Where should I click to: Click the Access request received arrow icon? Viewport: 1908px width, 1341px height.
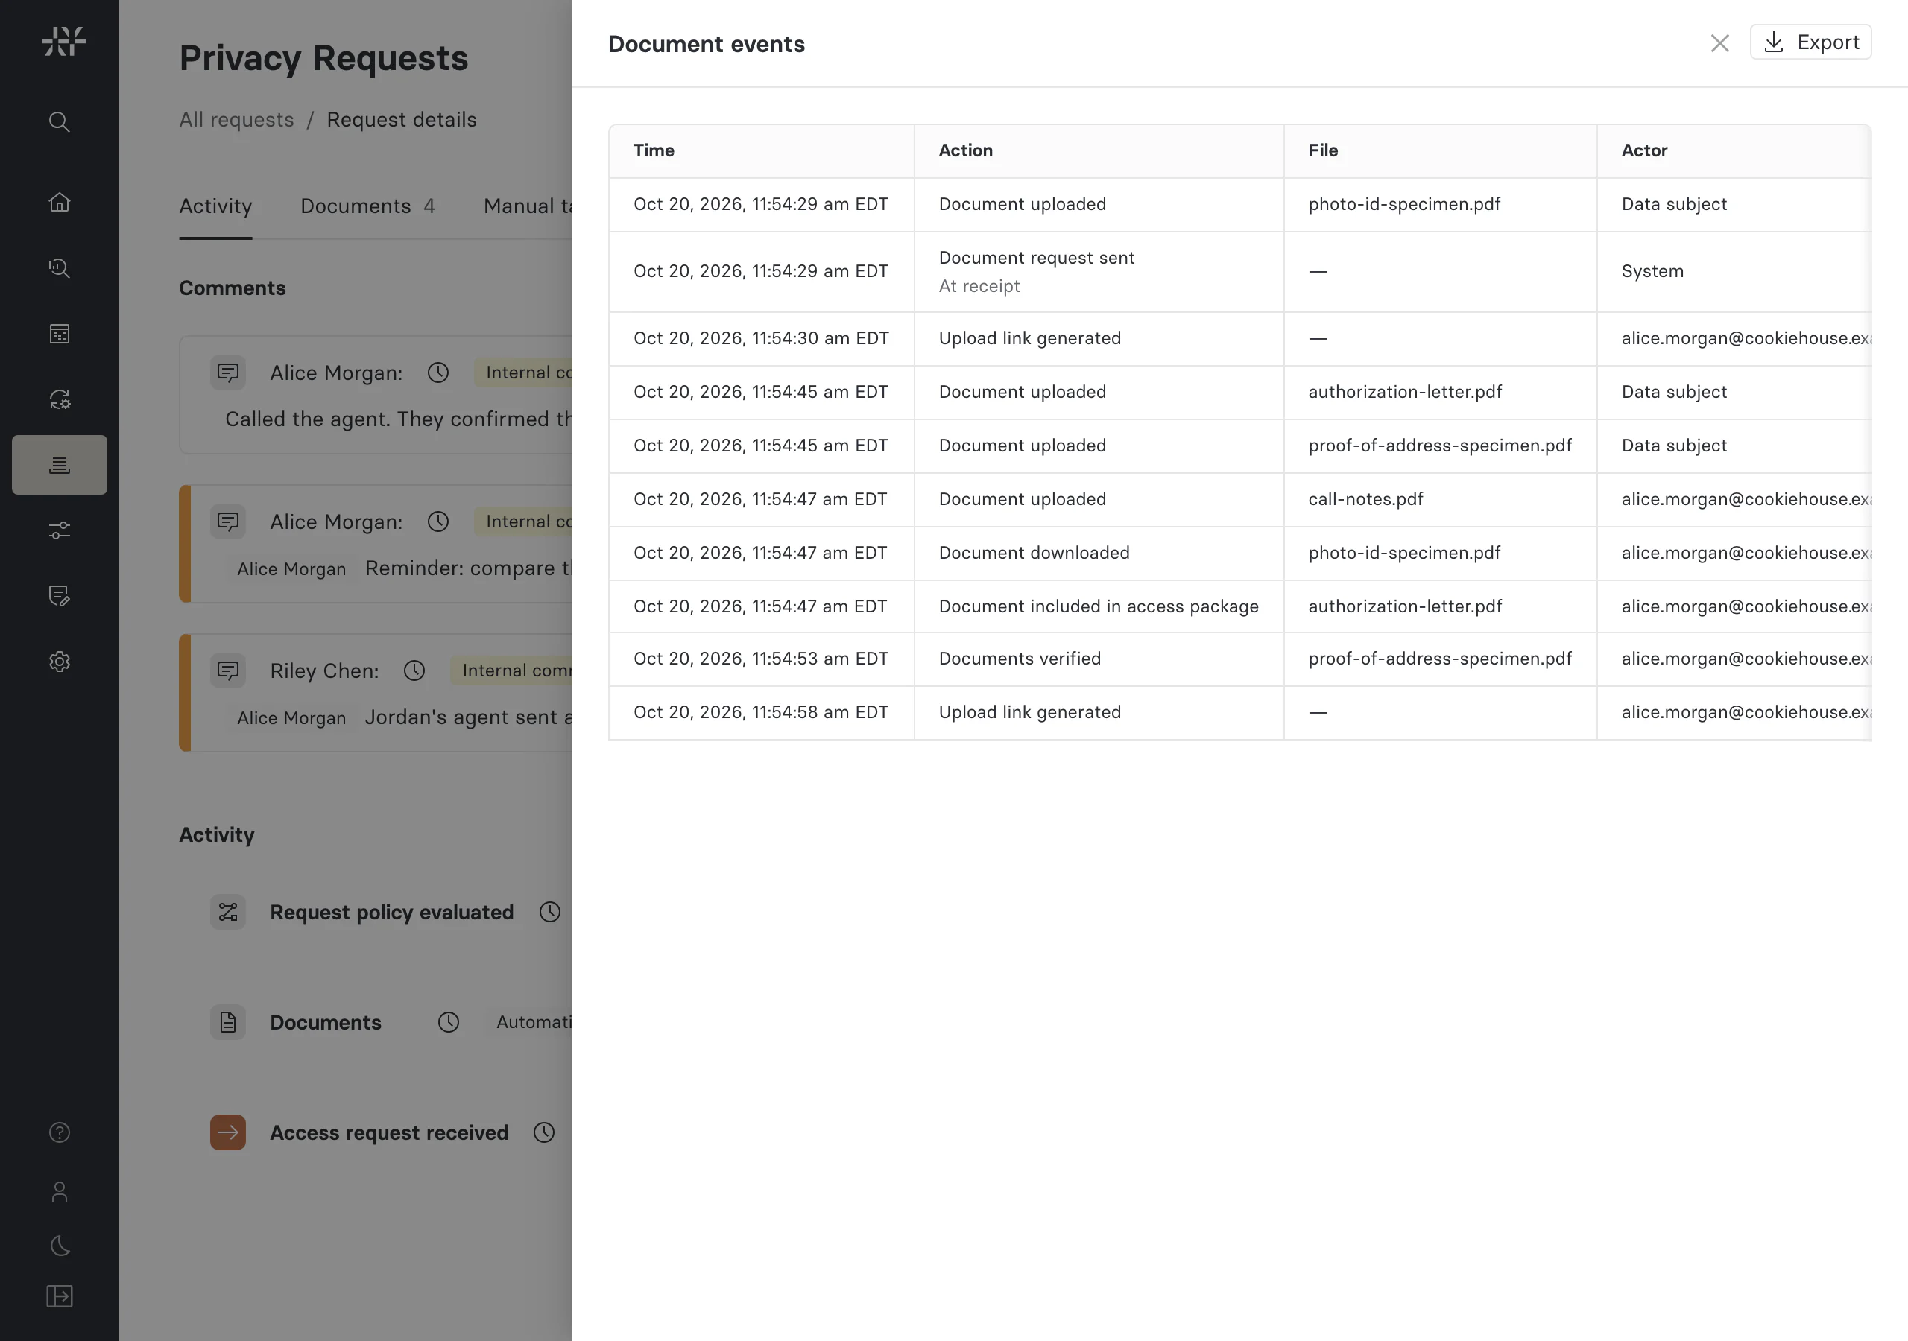tap(228, 1132)
